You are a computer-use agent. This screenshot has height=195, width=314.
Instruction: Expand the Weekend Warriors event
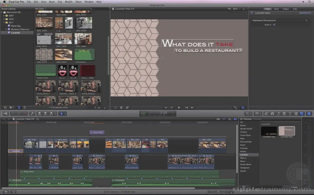[x=6, y=29]
